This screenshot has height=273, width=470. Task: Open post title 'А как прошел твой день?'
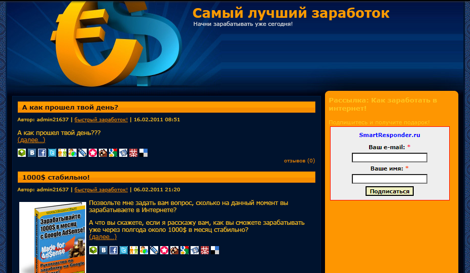[x=70, y=107]
